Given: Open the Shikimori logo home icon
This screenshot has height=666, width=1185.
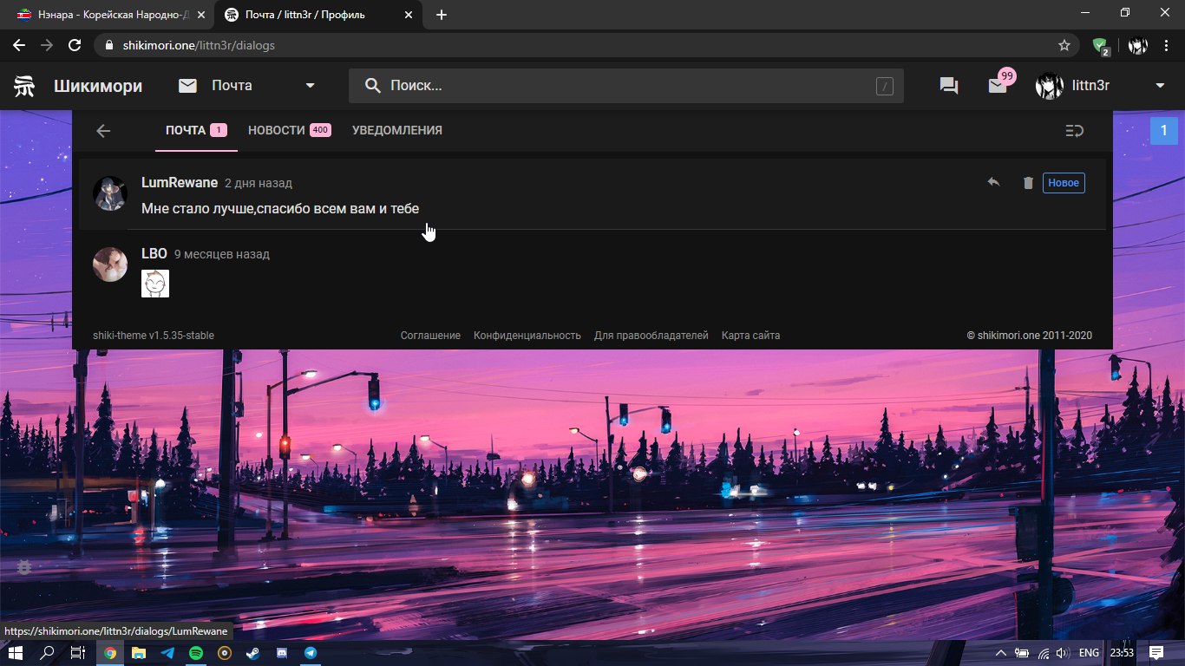Looking at the screenshot, I should [x=24, y=86].
